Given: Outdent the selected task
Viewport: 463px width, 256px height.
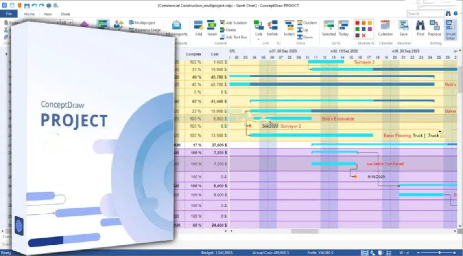Looking at the screenshot, I should (x=307, y=23).
